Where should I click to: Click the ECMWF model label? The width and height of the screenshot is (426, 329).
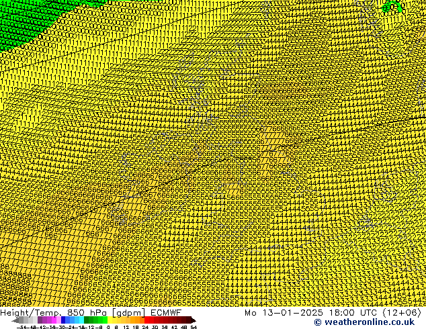click(x=166, y=313)
